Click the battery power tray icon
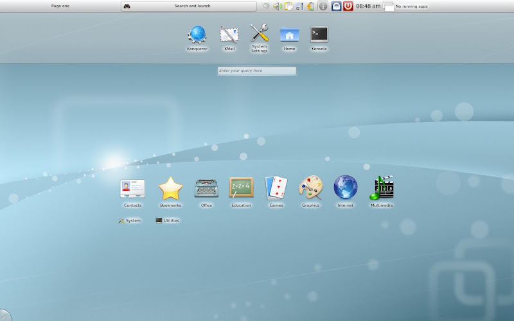Viewport: 514px width, 321px height. click(310, 6)
